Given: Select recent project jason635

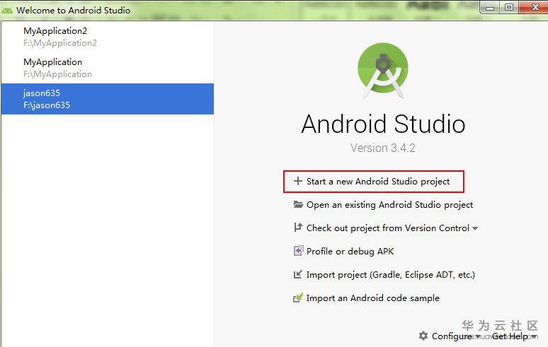Looking at the screenshot, I should coord(108,99).
